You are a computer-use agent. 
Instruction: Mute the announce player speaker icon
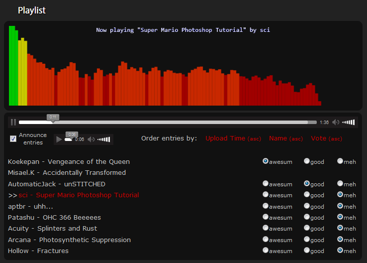tap(91, 139)
